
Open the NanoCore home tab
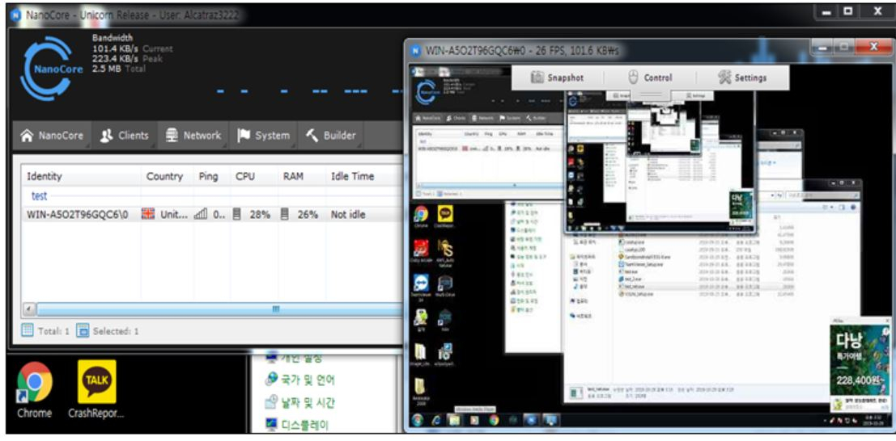point(52,136)
